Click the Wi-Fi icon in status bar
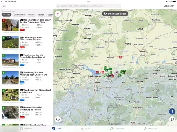 [x=167, y=1]
